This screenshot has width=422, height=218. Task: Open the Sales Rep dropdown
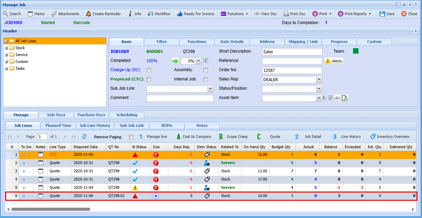point(319,79)
